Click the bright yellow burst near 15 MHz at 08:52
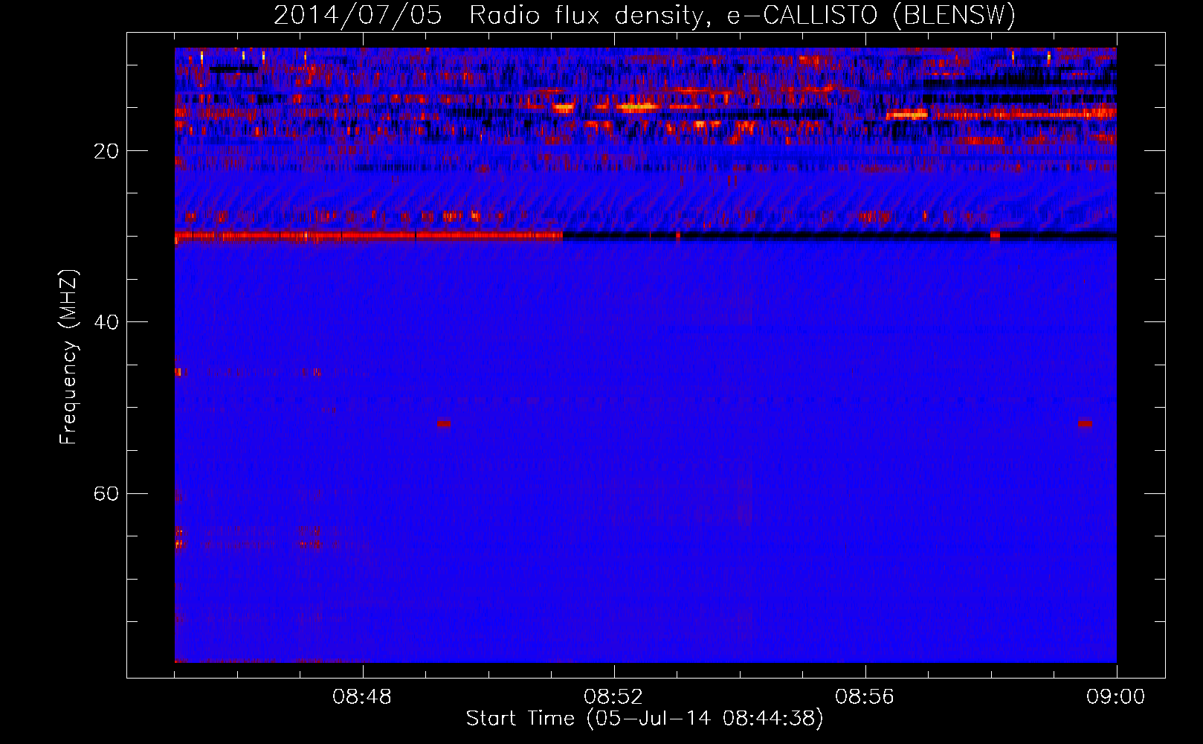The width and height of the screenshot is (1203, 744). point(639,107)
